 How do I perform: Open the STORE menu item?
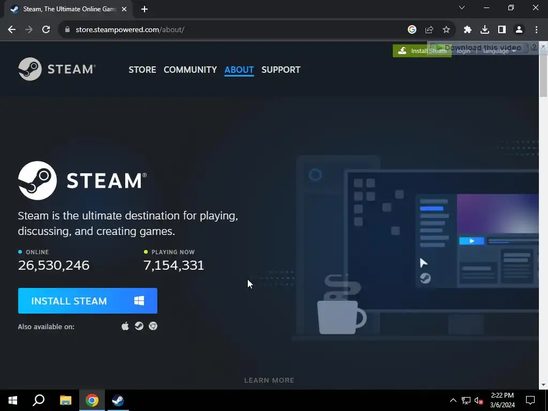pyautogui.click(x=142, y=70)
